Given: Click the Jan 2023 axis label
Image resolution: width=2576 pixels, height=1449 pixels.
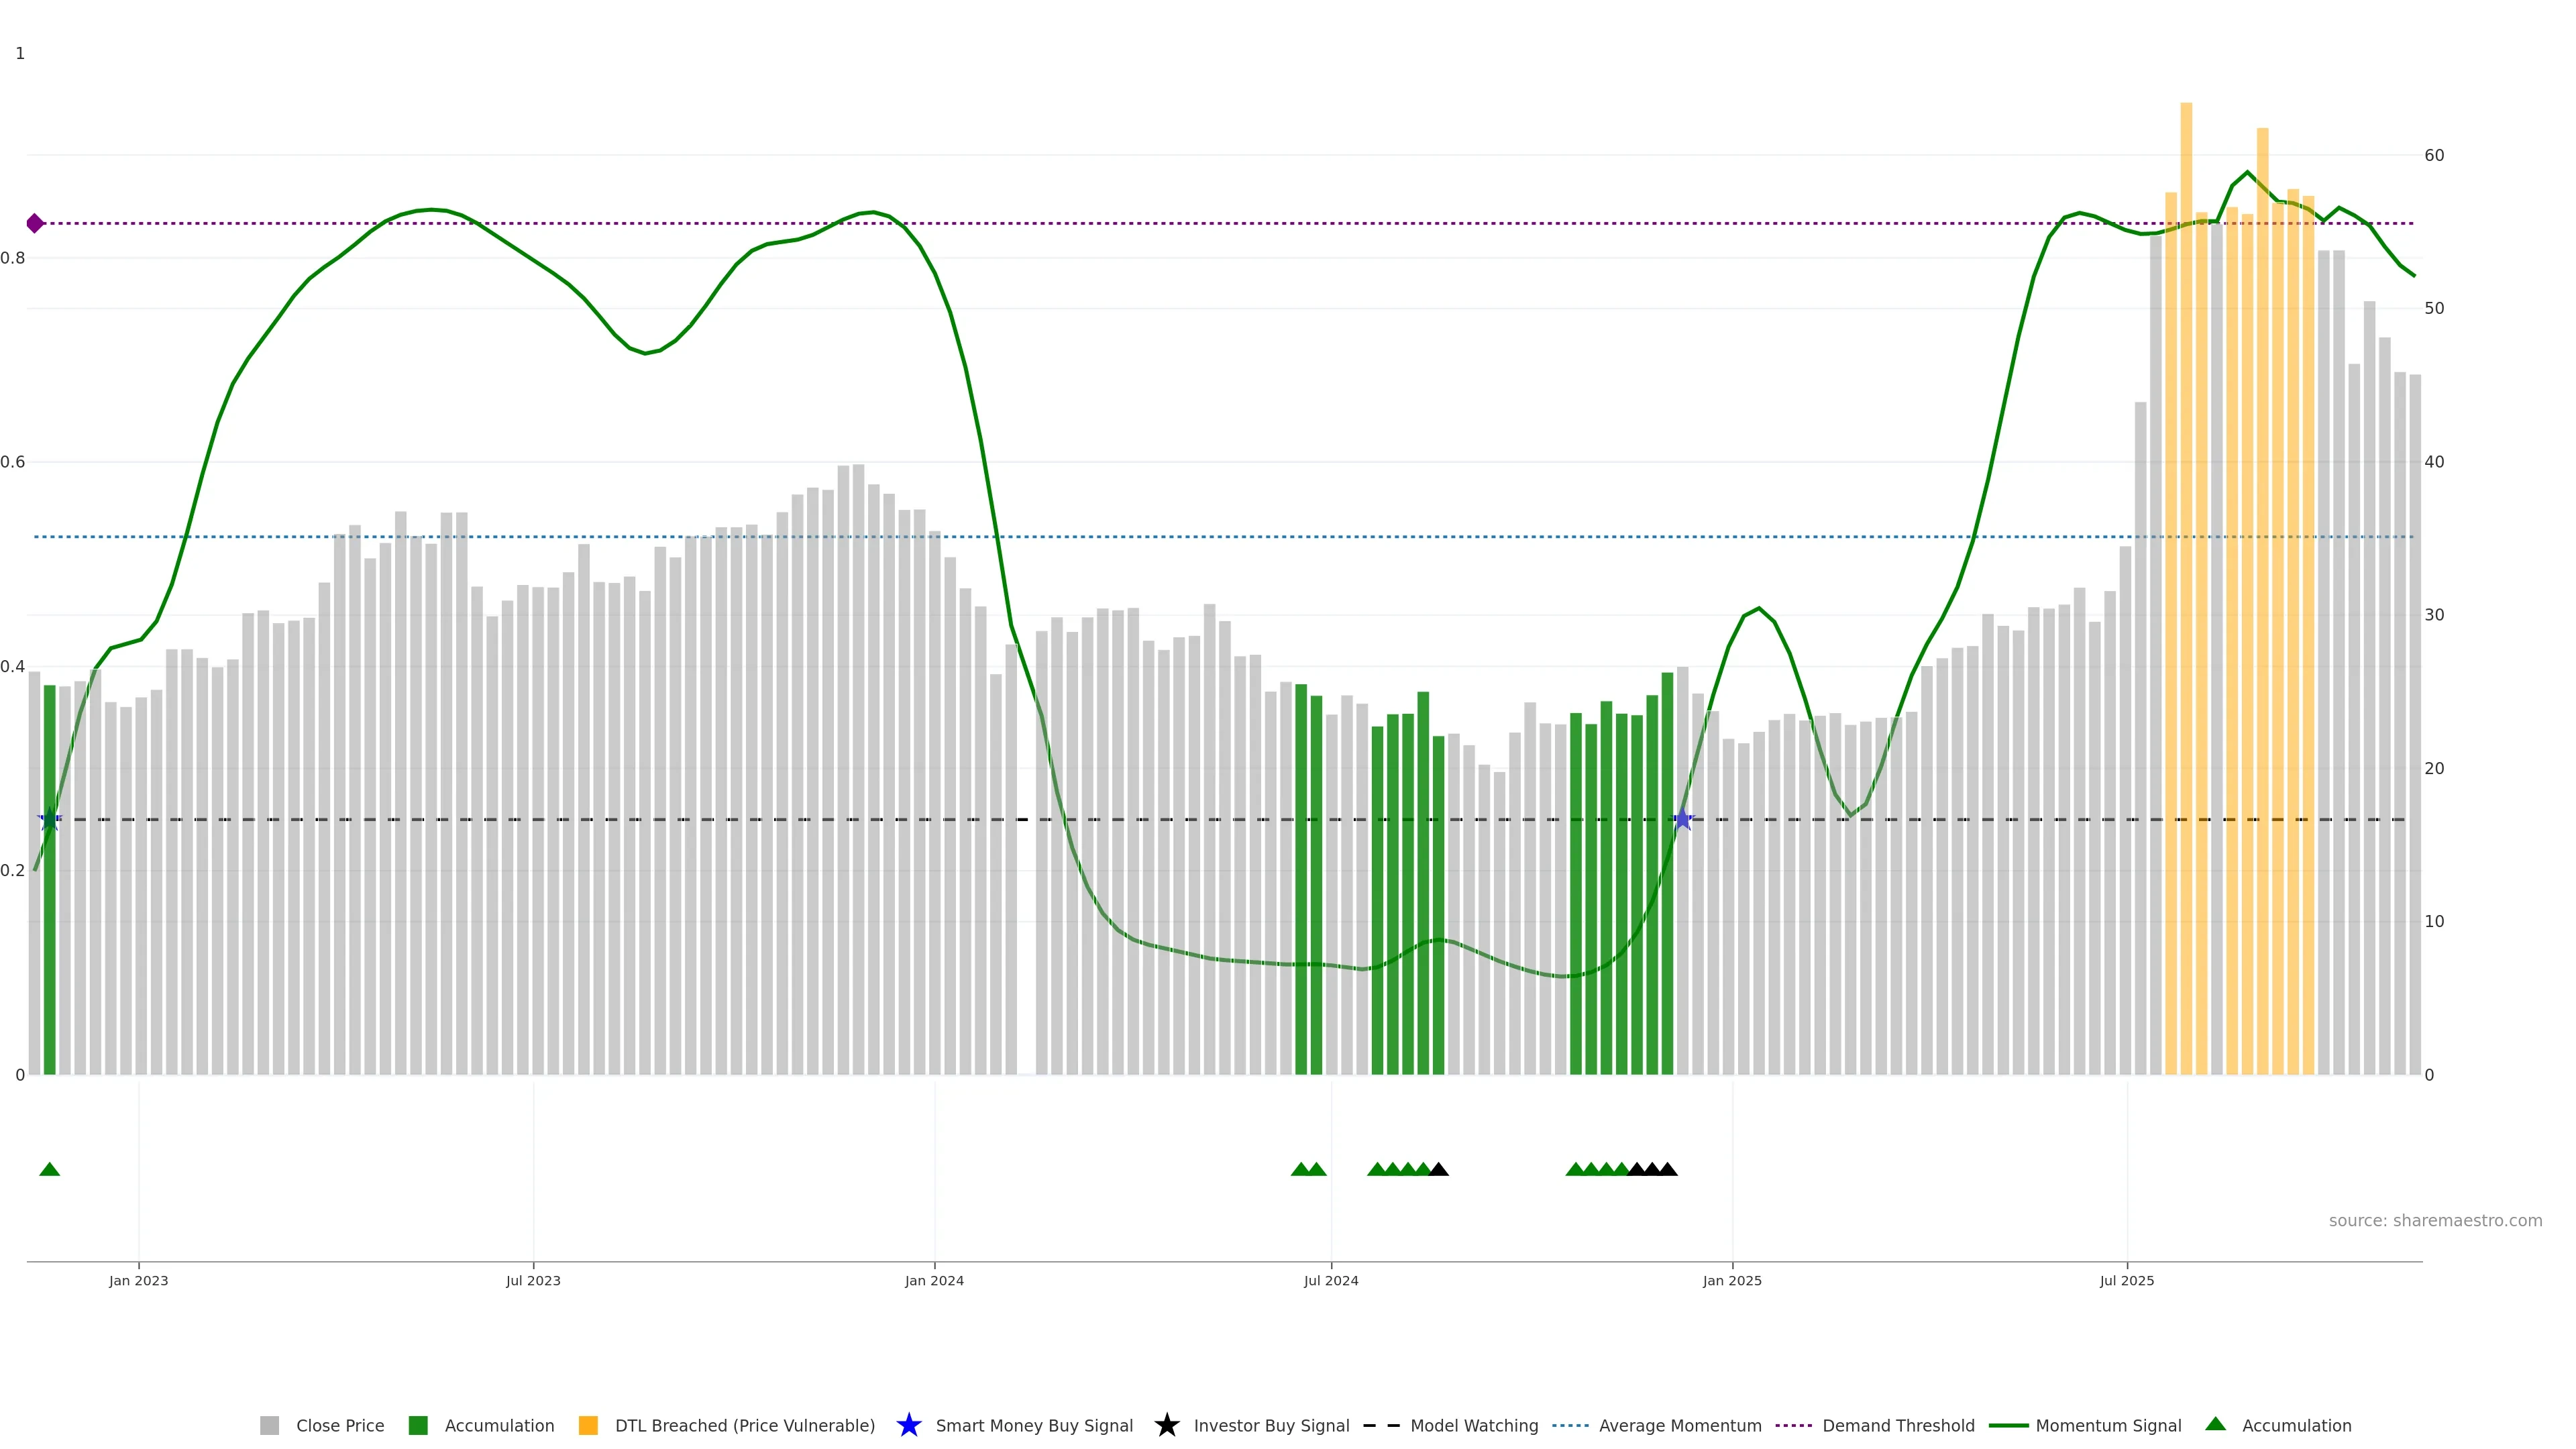Looking at the screenshot, I should click(x=138, y=1280).
